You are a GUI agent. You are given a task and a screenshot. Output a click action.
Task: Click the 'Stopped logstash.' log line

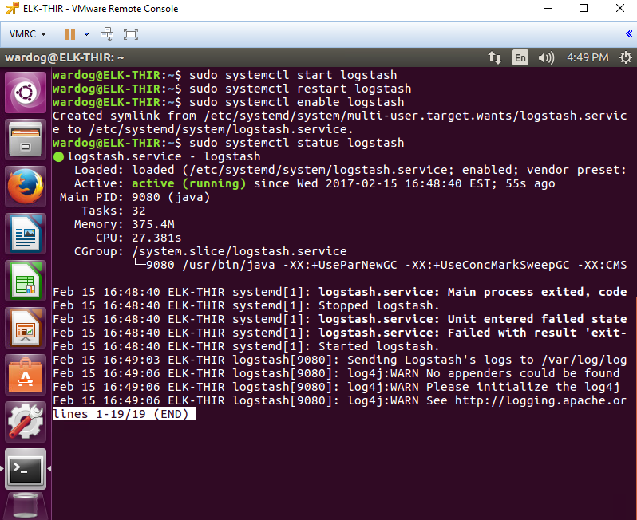(247, 305)
